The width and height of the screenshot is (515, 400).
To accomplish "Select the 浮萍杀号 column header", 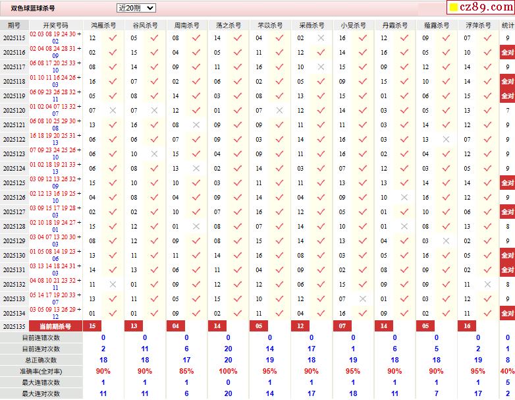I will [478, 25].
